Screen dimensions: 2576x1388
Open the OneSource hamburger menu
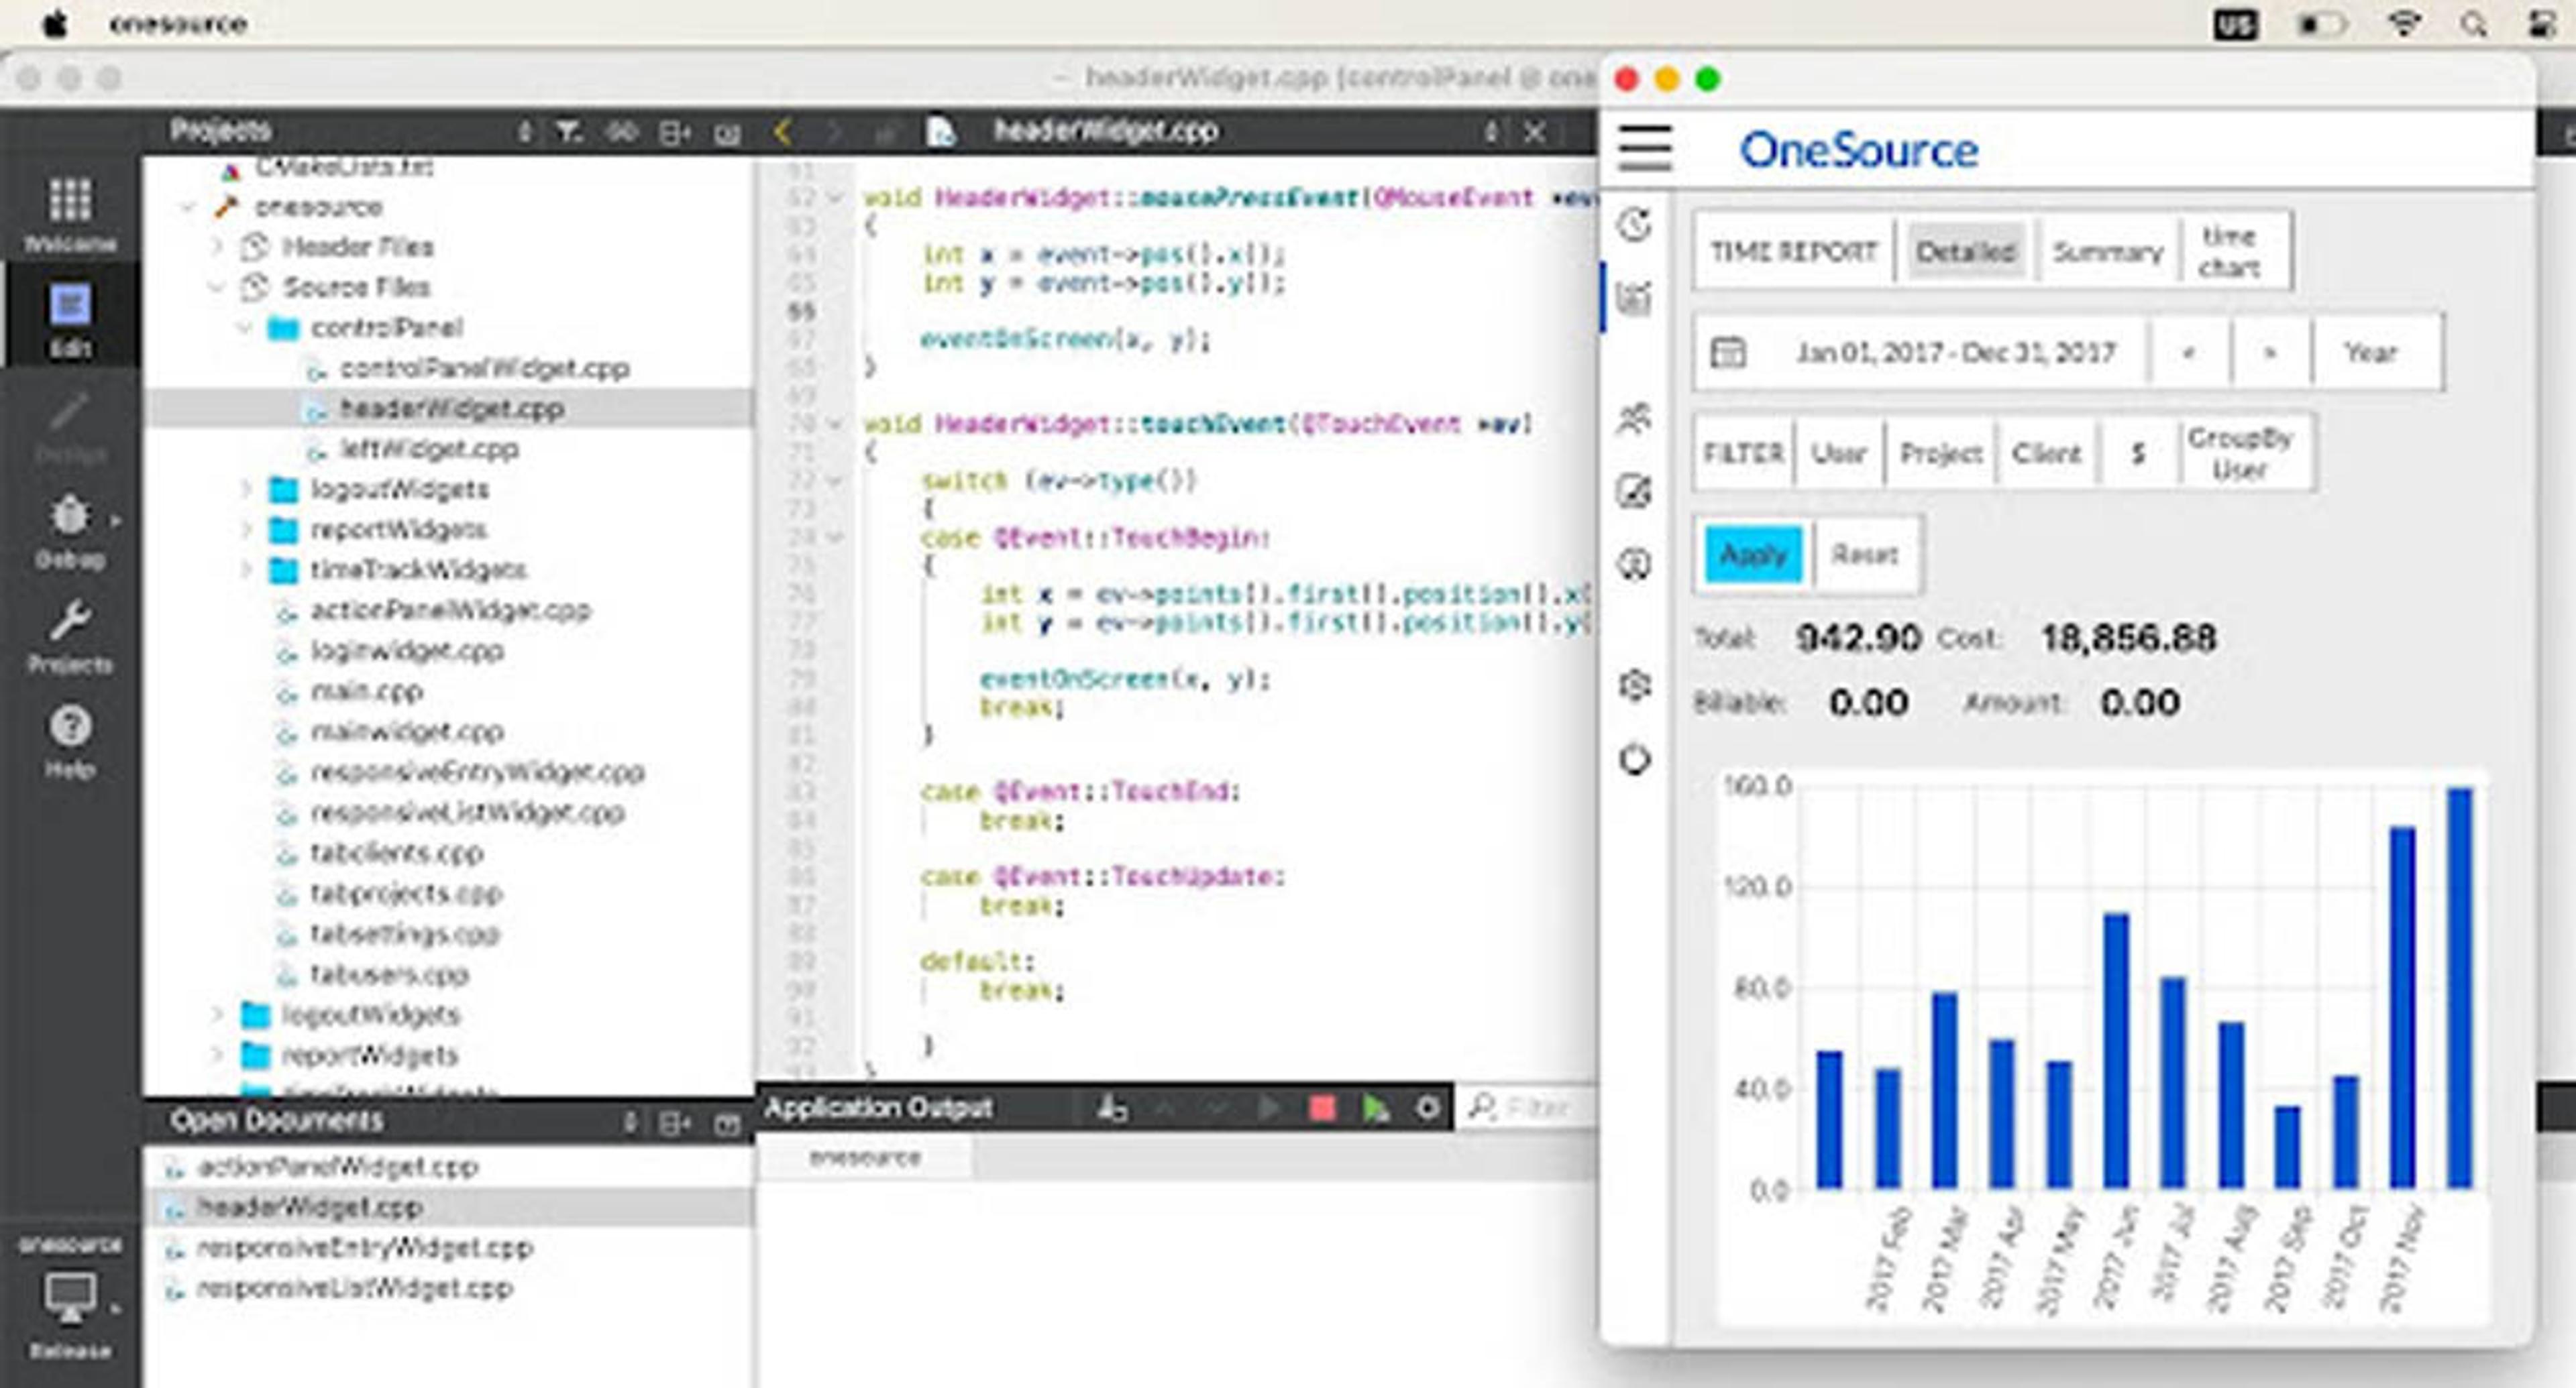coord(1644,149)
